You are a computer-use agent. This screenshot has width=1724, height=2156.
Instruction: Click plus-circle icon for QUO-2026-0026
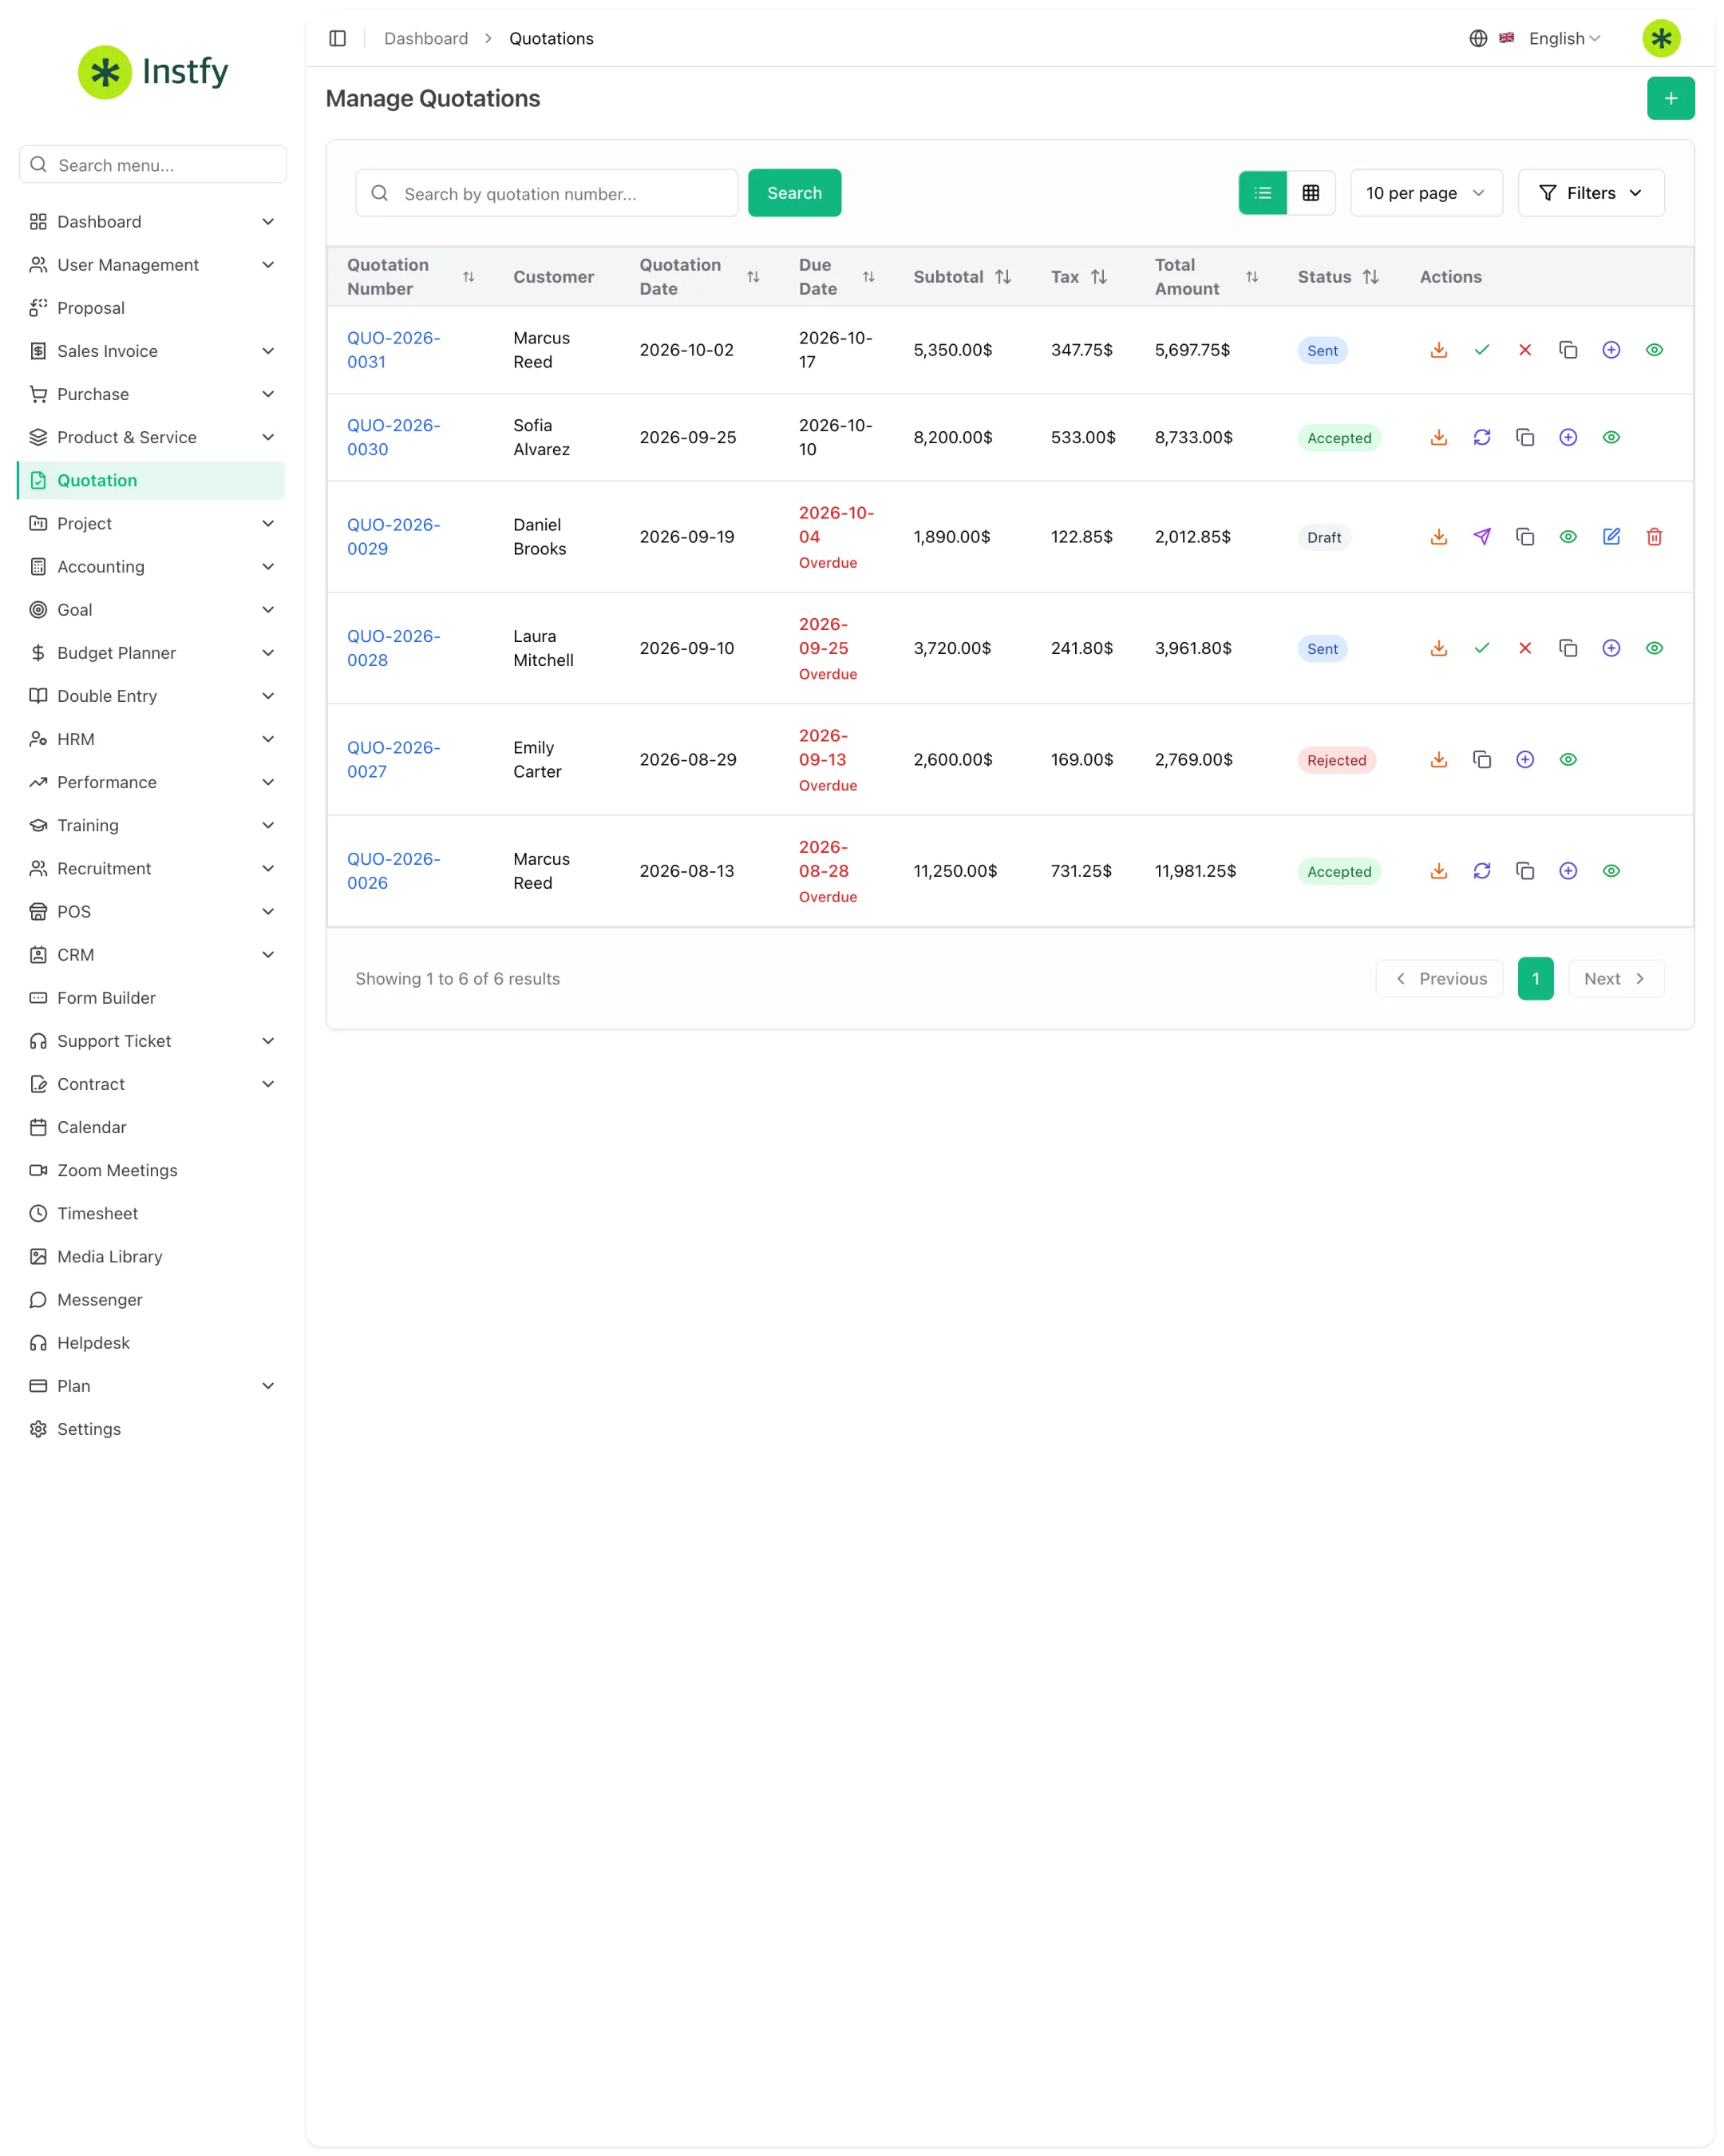tap(1567, 871)
